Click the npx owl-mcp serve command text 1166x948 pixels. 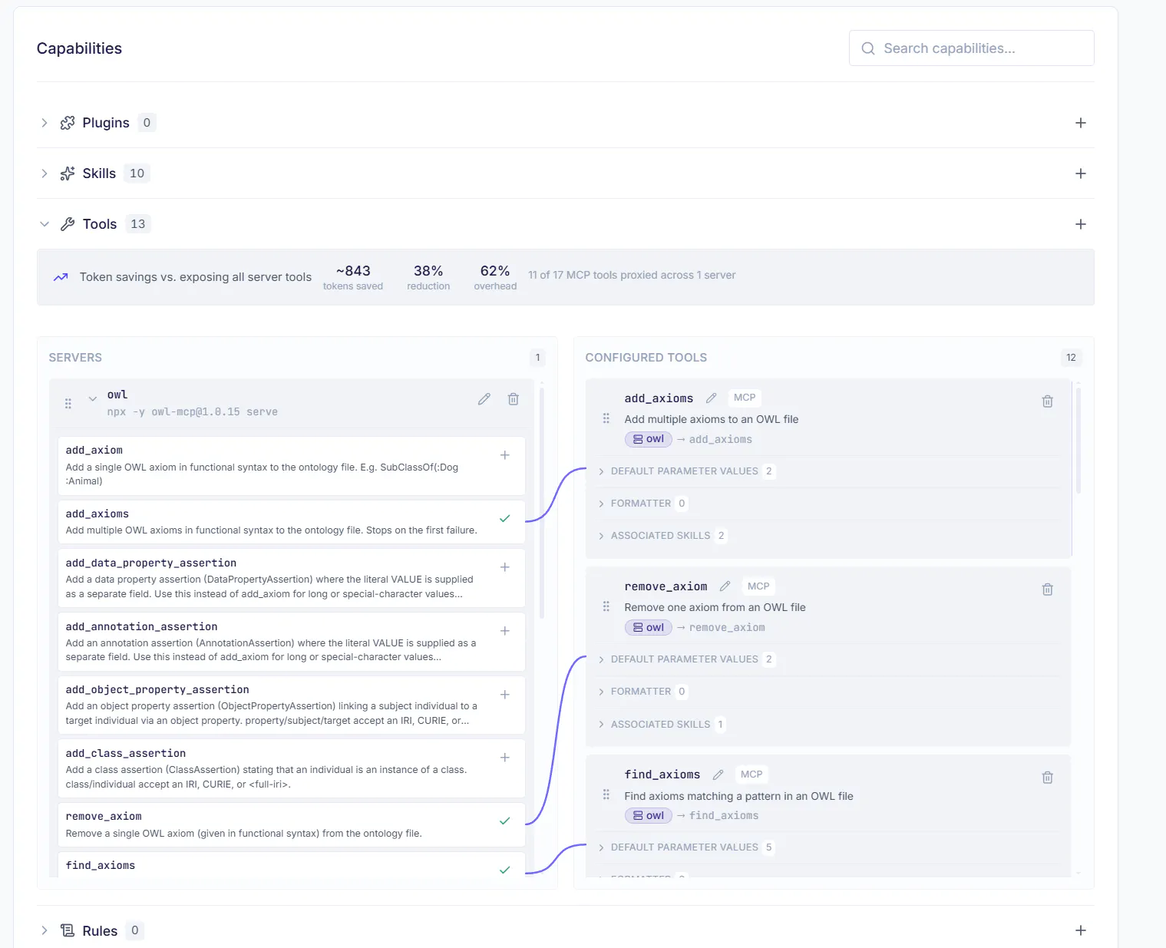193,412
